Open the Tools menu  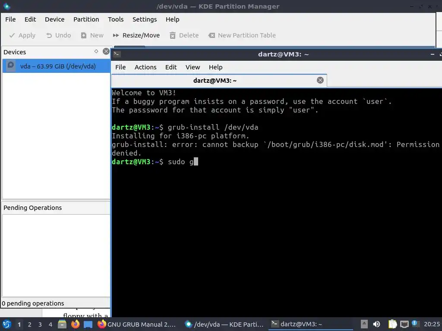[x=116, y=19]
